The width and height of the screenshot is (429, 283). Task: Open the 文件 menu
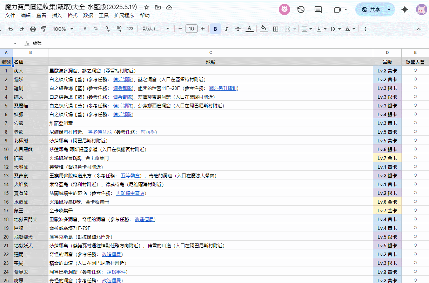(10, 15)
